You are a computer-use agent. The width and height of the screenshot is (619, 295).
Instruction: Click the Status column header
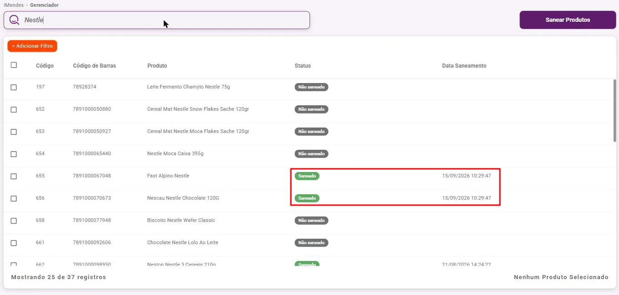303,66
